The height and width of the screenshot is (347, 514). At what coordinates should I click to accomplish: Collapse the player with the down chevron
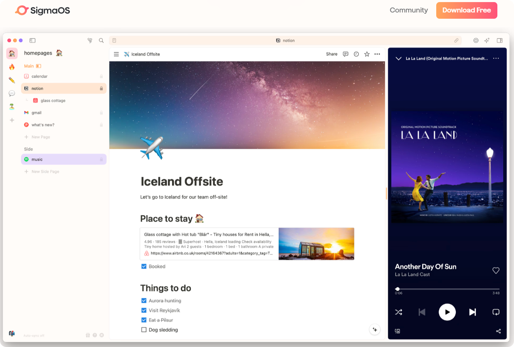click(x=398, y=59)
